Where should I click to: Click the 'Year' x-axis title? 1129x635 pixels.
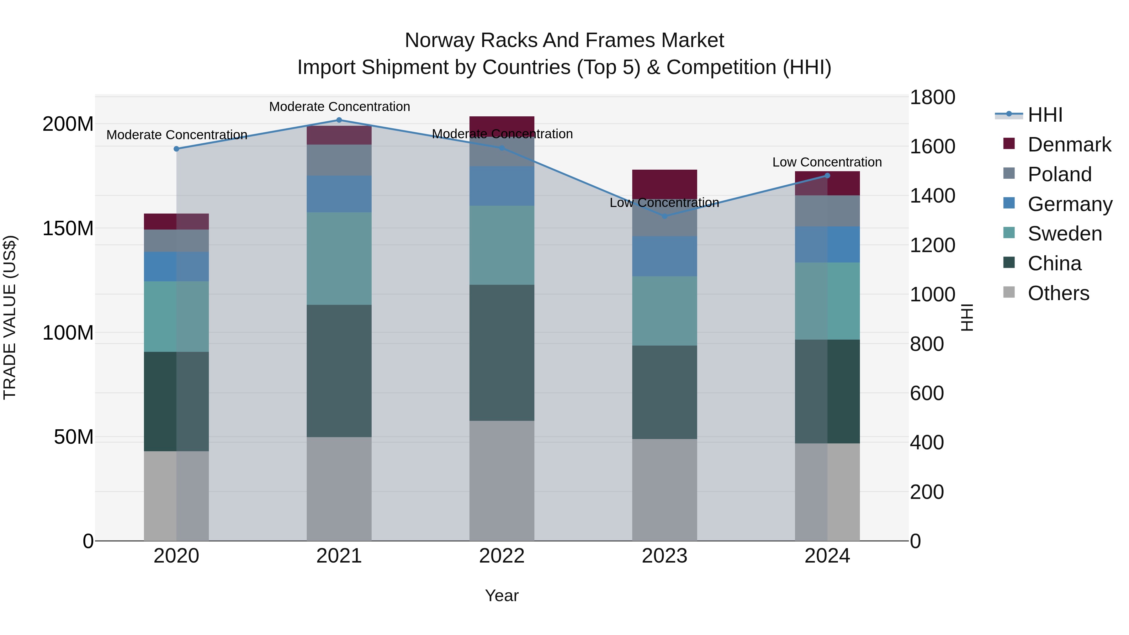pos(502,596)
